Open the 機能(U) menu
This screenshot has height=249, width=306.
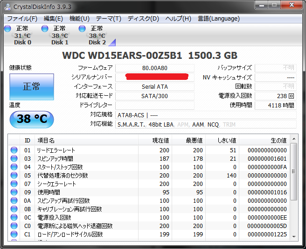(79, 19)
